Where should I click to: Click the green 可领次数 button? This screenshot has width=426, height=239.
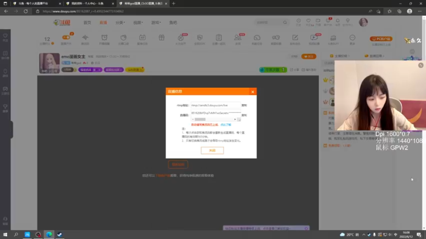[273, 70]
